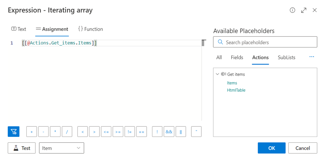Click the filter funnel icon button
This screenshot has height=161, width=325.
coord(14,132)
